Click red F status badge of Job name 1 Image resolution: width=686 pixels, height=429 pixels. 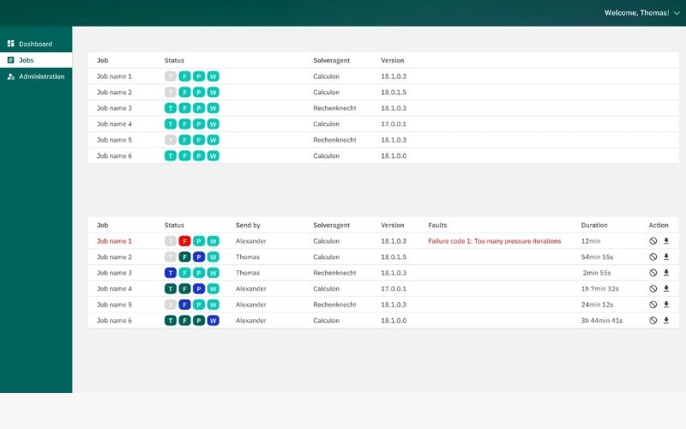184,241
